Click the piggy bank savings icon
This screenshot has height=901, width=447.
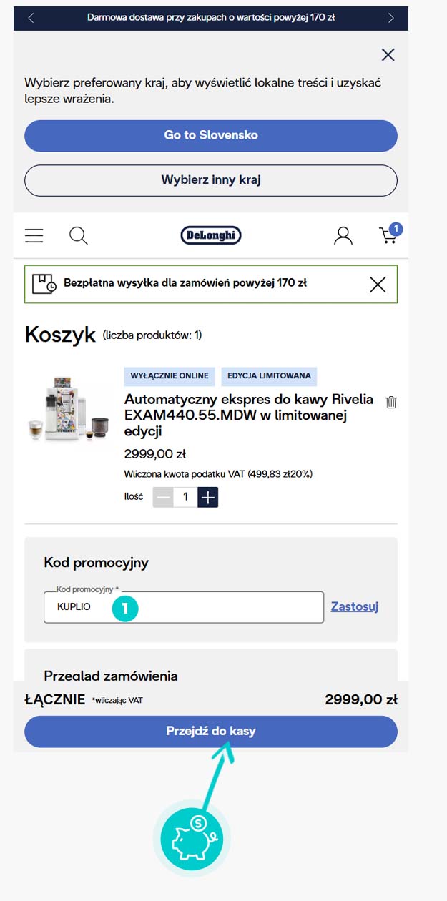192,837
